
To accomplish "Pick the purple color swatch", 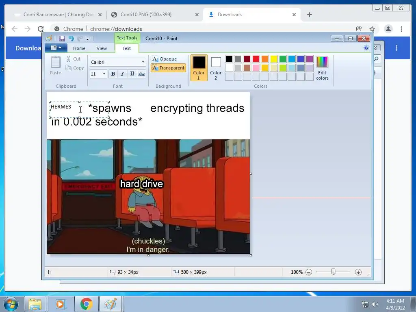I will (x=310, y=59).
